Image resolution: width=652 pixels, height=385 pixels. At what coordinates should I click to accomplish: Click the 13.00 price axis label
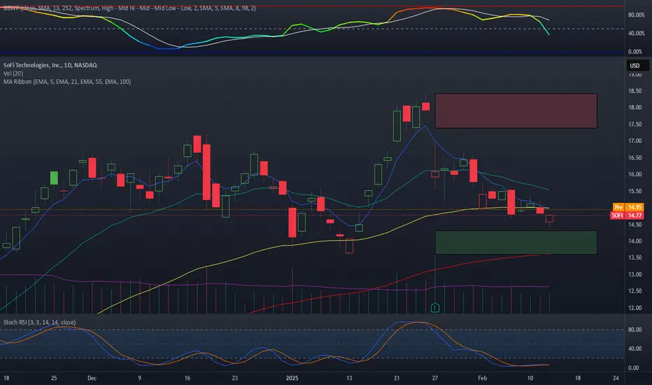pyautogui.click(x=635, y=274)
